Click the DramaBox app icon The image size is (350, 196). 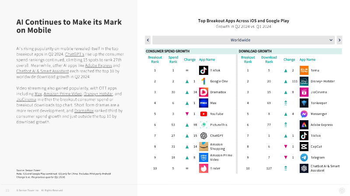(203, 92)
